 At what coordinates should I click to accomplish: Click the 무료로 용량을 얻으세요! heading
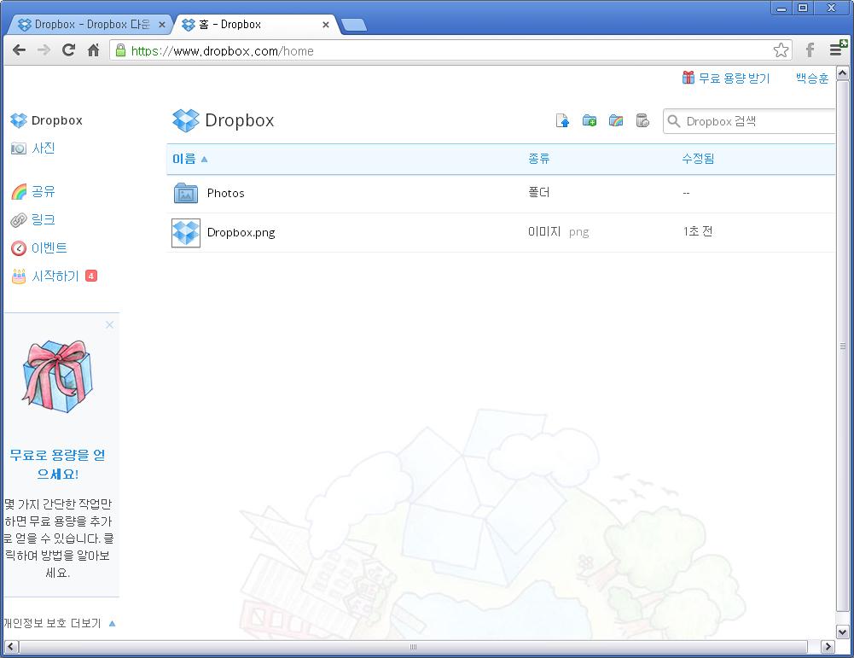click(57, 464)
